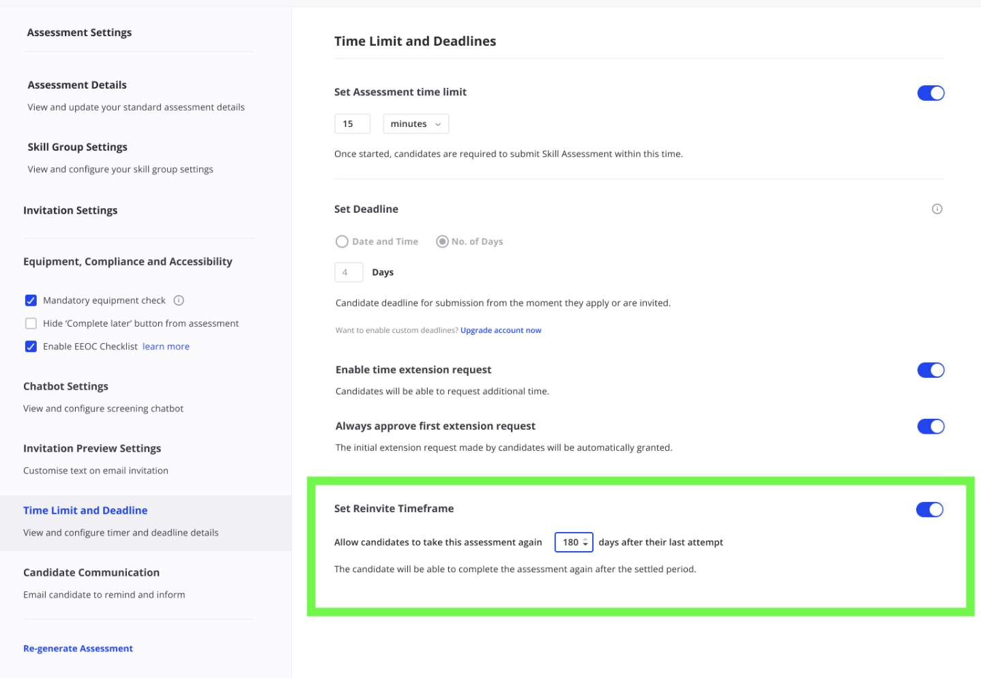Select the Date and Time radio option

(x=342, y=241)
